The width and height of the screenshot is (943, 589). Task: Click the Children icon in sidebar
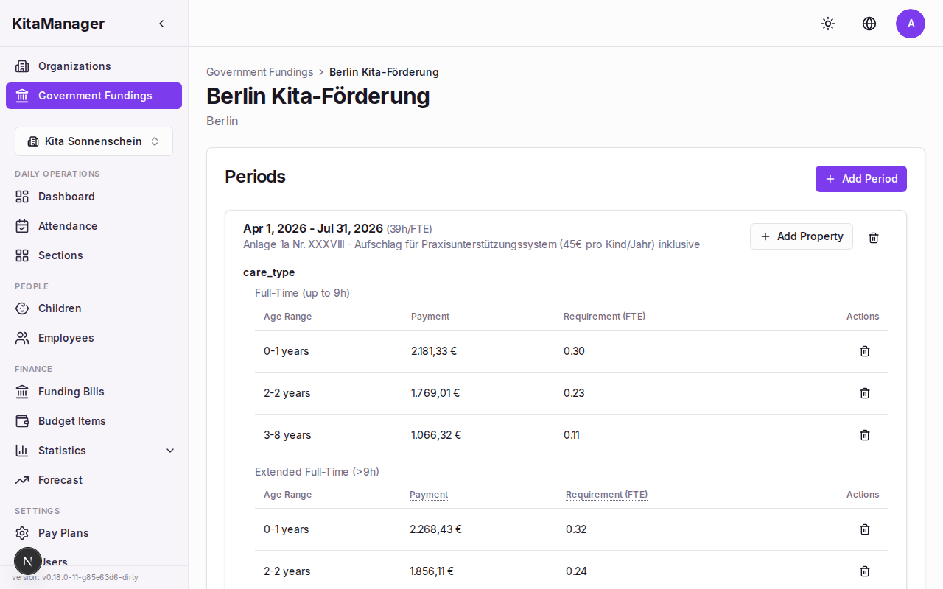coord(22,308)
